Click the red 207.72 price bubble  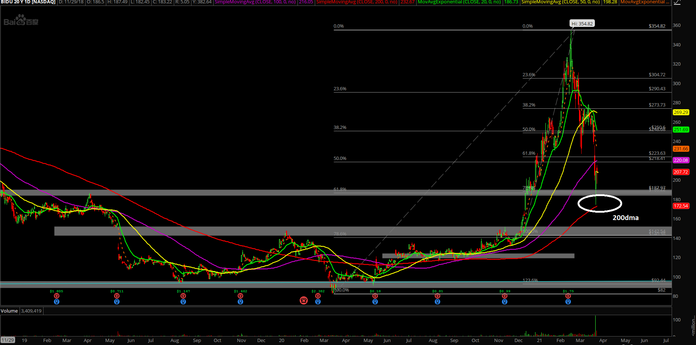coord(681,172)
